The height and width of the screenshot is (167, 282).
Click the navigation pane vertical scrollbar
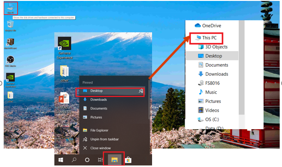(x=241, y=67)
